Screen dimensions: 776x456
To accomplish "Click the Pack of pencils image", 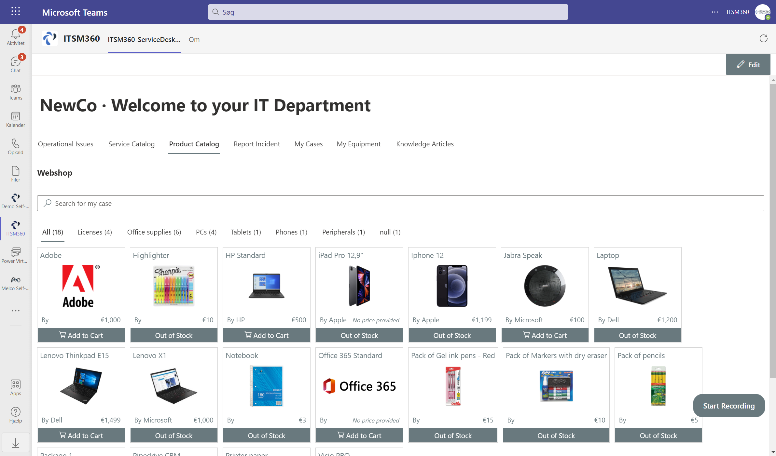I will pos(658,386).
